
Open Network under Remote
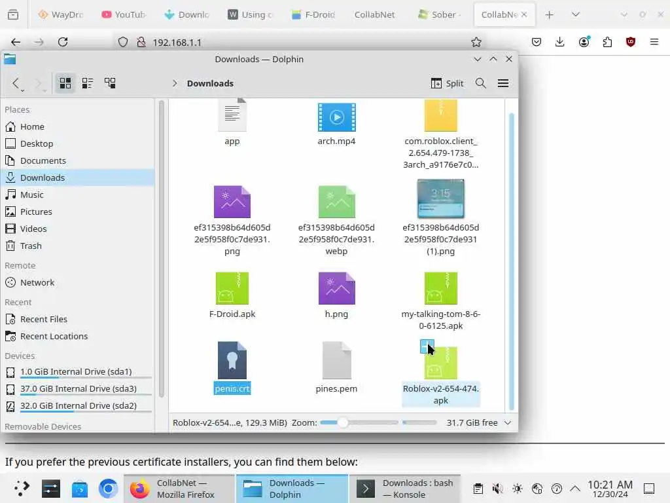tap(77, 283)
